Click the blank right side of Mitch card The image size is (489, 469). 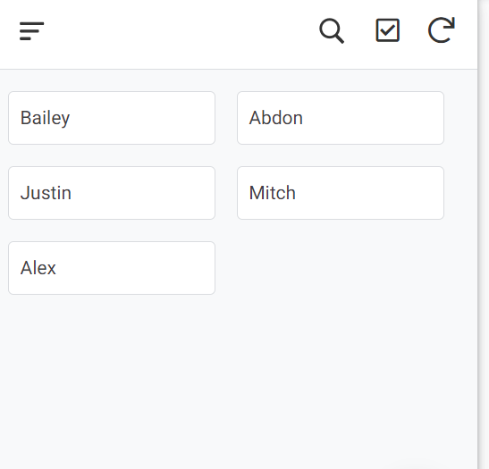coord(371,193)
